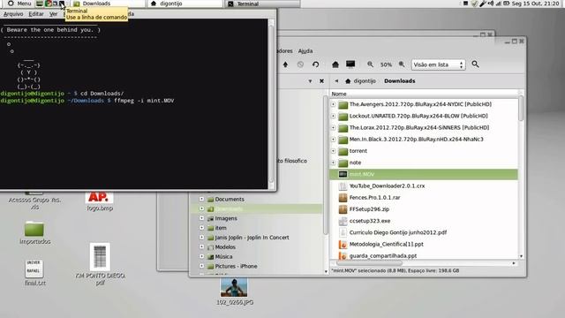Expand The.Lorax.2012 folder row
The width and height of the screenshot is (565, 318).
334,127
